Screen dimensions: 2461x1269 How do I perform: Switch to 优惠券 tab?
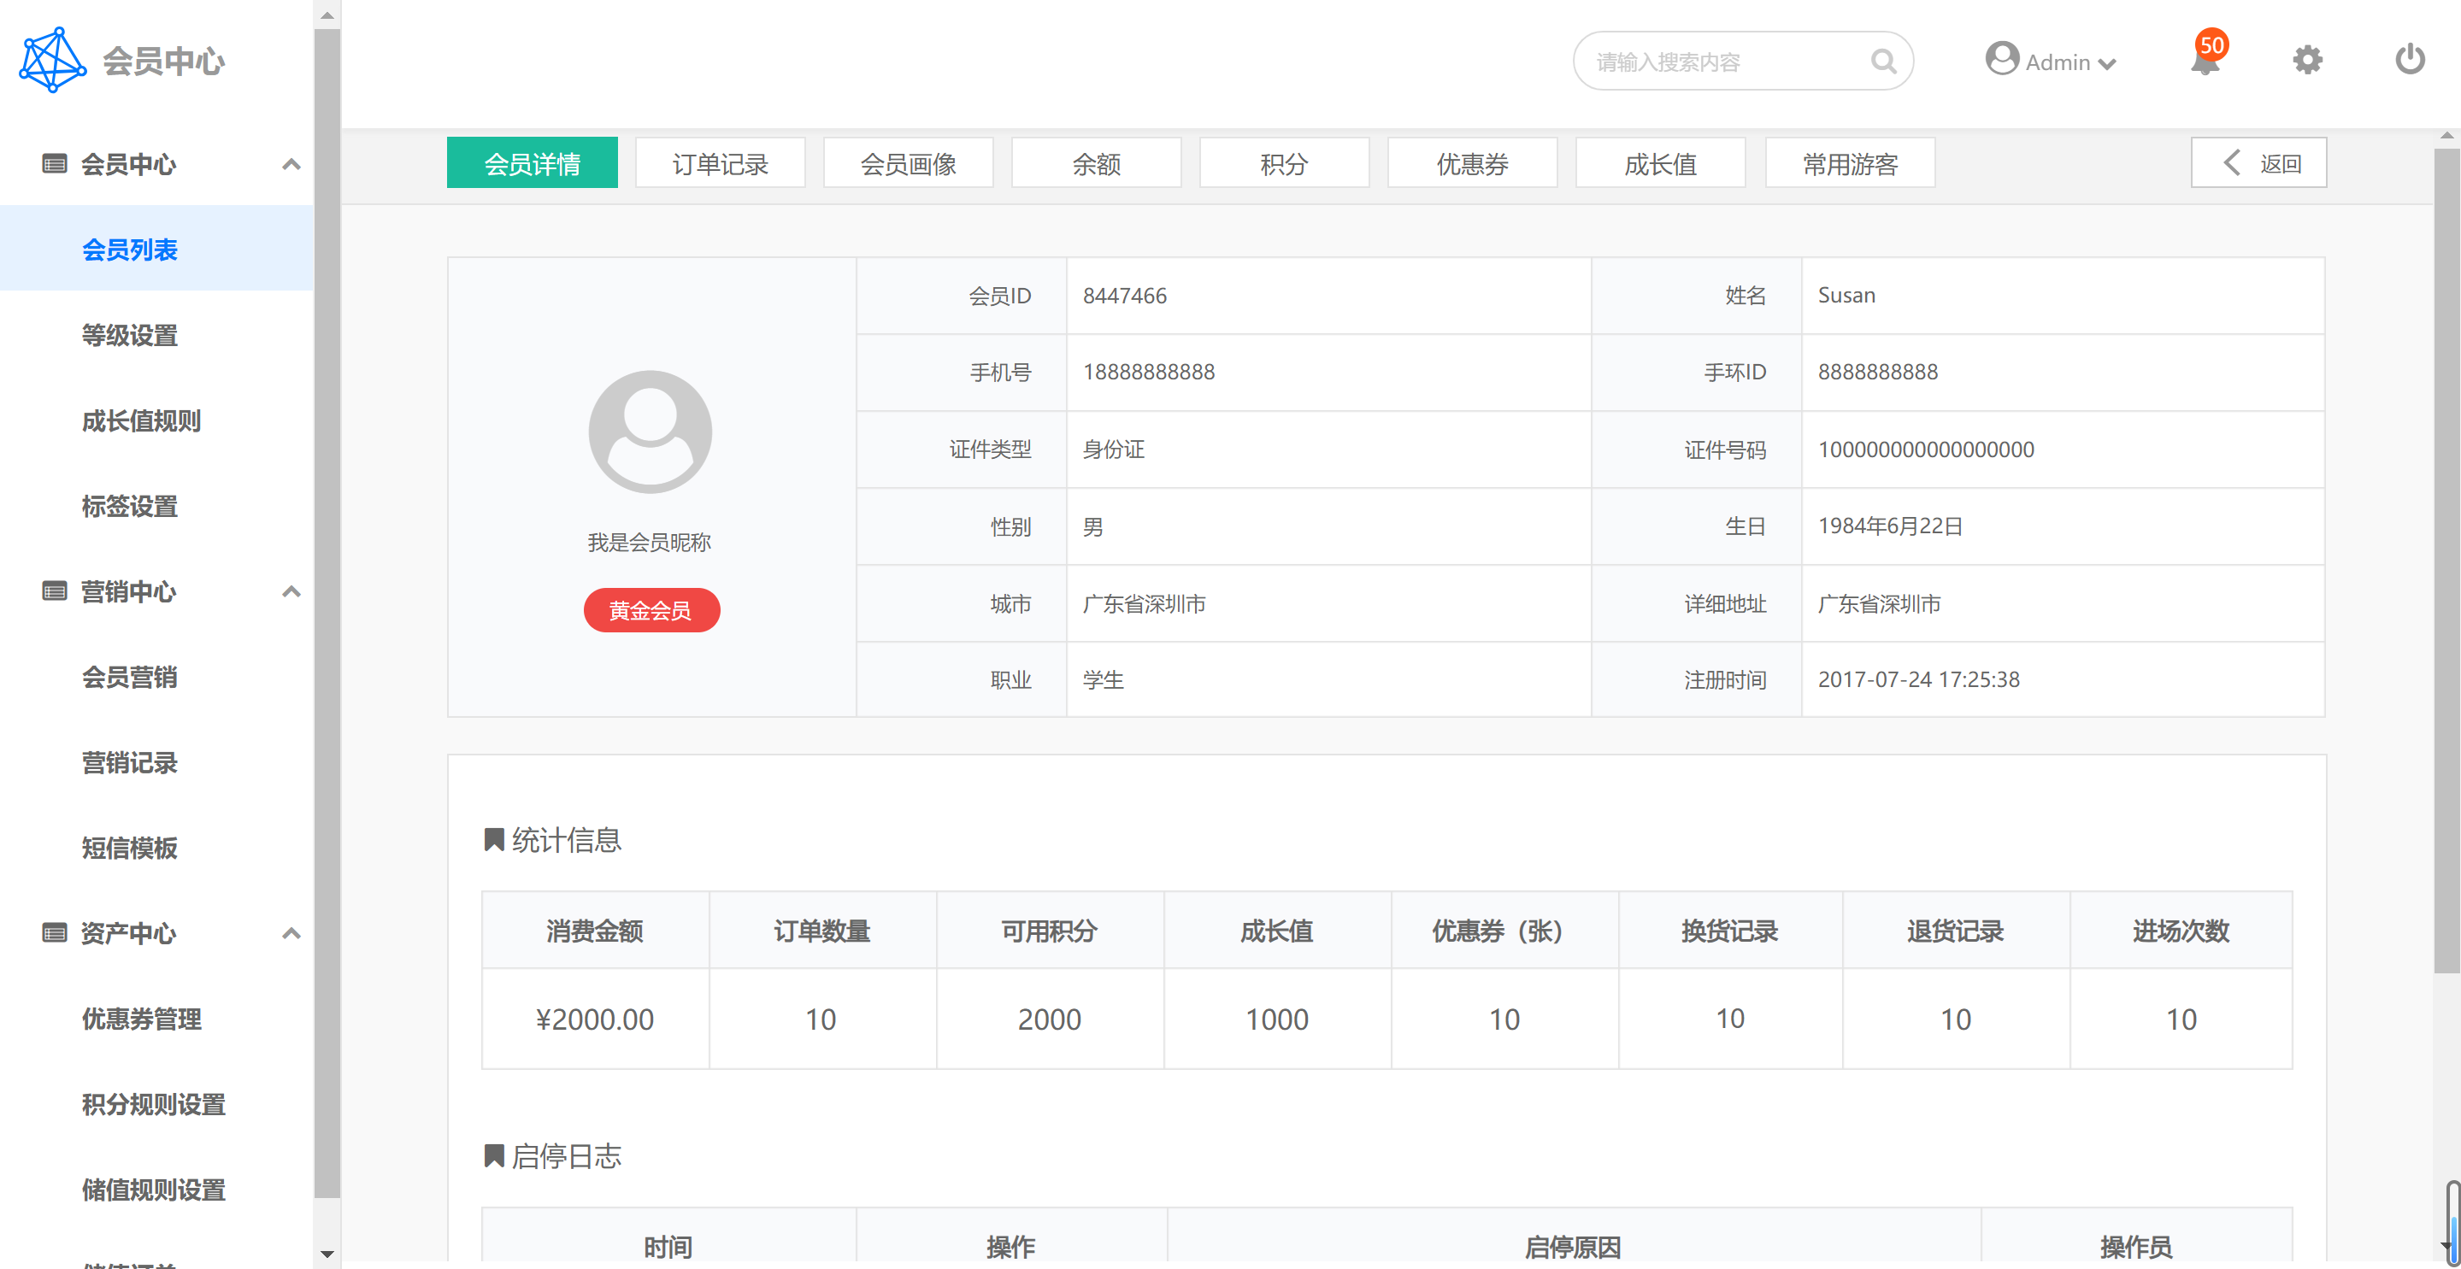tap(1472, 163)
